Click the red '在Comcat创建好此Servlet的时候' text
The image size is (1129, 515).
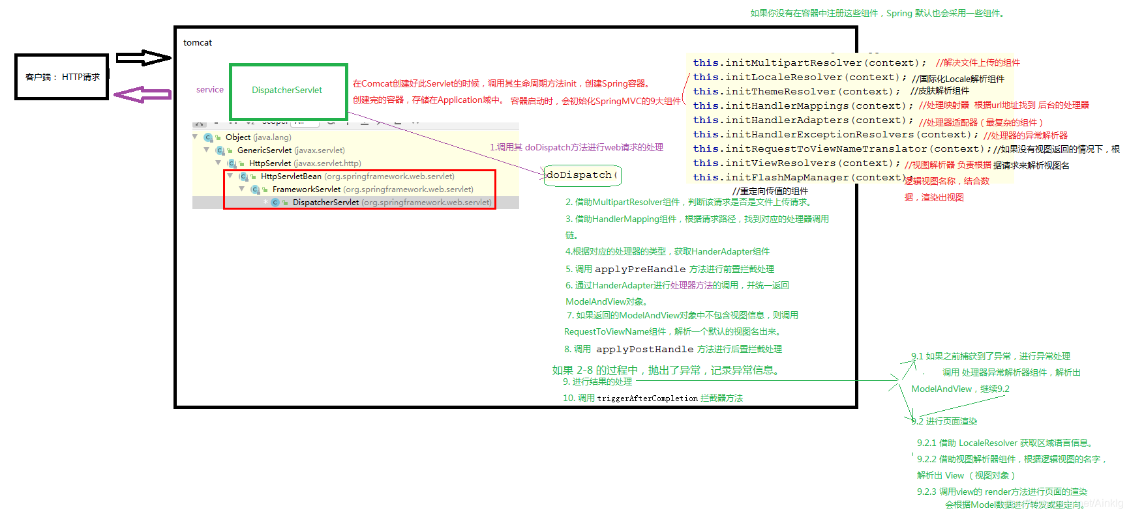point(502,84)
